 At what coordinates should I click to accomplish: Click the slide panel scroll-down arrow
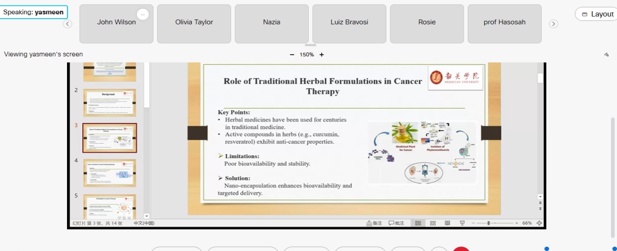click(146, 216)
